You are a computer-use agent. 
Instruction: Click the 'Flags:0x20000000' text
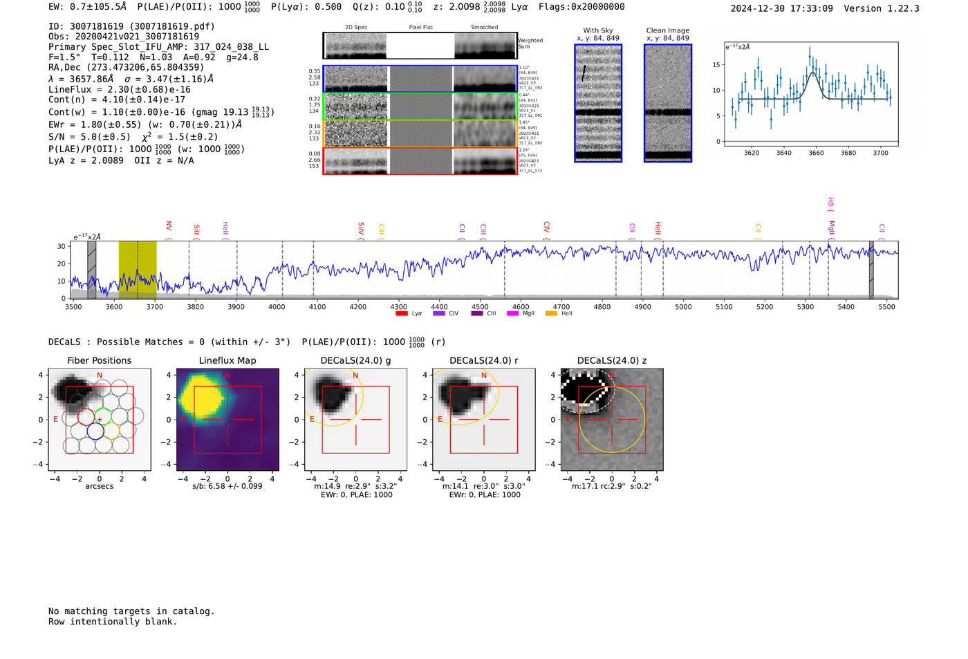pos(581,7)
